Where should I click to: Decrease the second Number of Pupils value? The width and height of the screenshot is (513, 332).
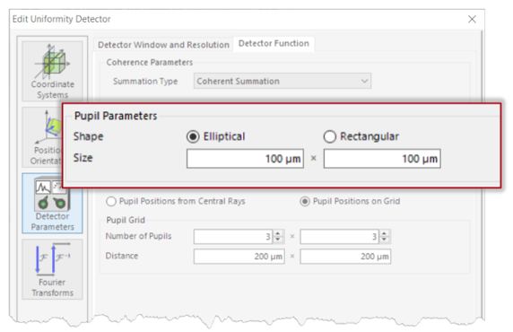point(384,240)
